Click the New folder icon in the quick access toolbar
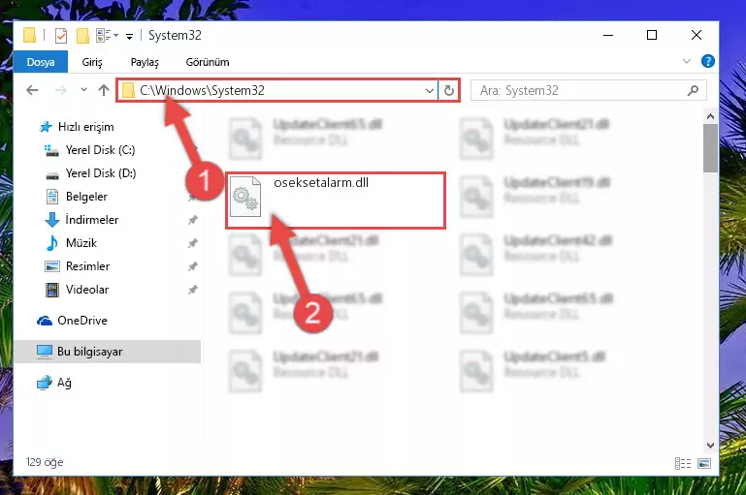 82,36
